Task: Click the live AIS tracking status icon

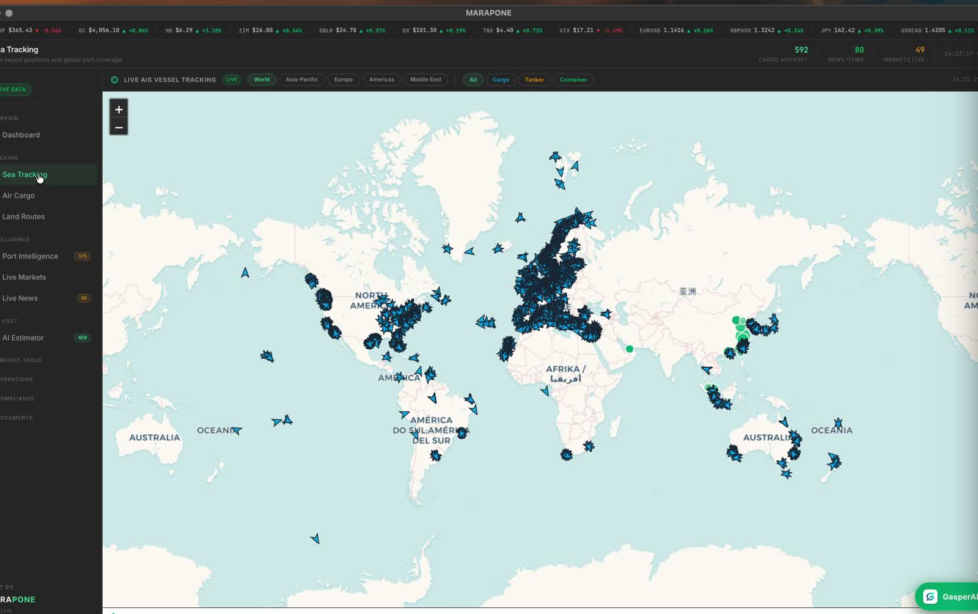Action: [114, 80]
